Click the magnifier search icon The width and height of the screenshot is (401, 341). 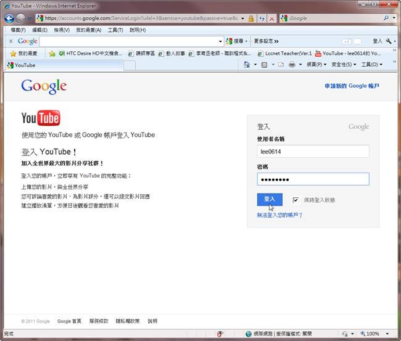tap(386, 18)
